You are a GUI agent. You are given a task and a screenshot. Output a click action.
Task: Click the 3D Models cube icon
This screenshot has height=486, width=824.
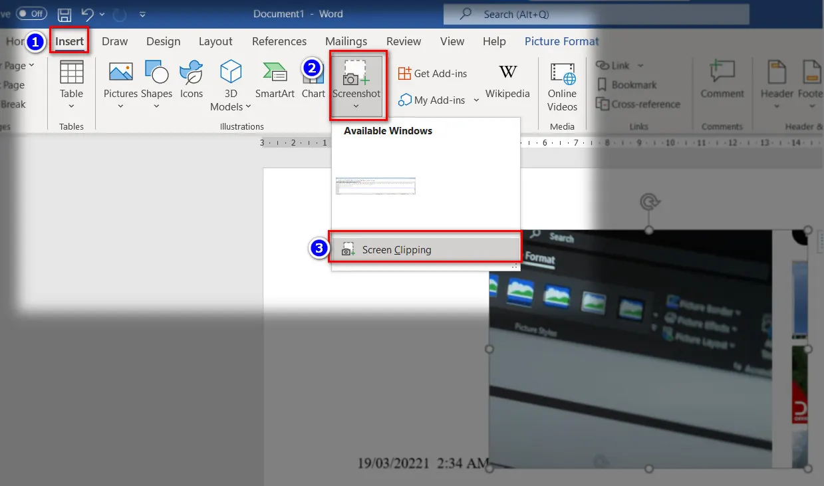(x=231, y=72)
